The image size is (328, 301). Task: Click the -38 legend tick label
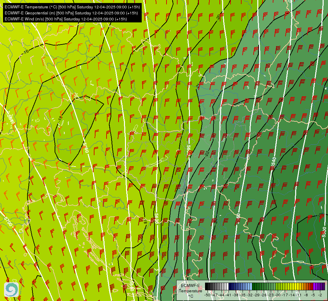coord(235,295)
